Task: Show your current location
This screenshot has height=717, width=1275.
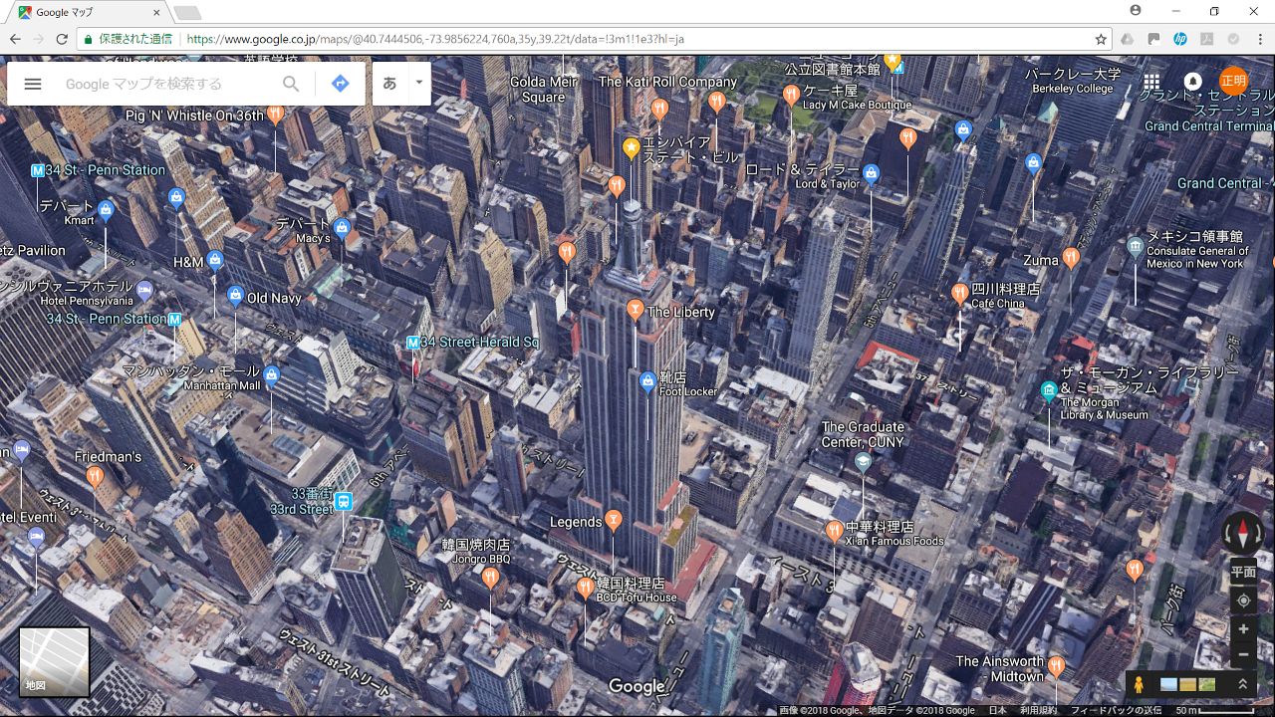Action: pyautogui.click(x=1243, y=600)
